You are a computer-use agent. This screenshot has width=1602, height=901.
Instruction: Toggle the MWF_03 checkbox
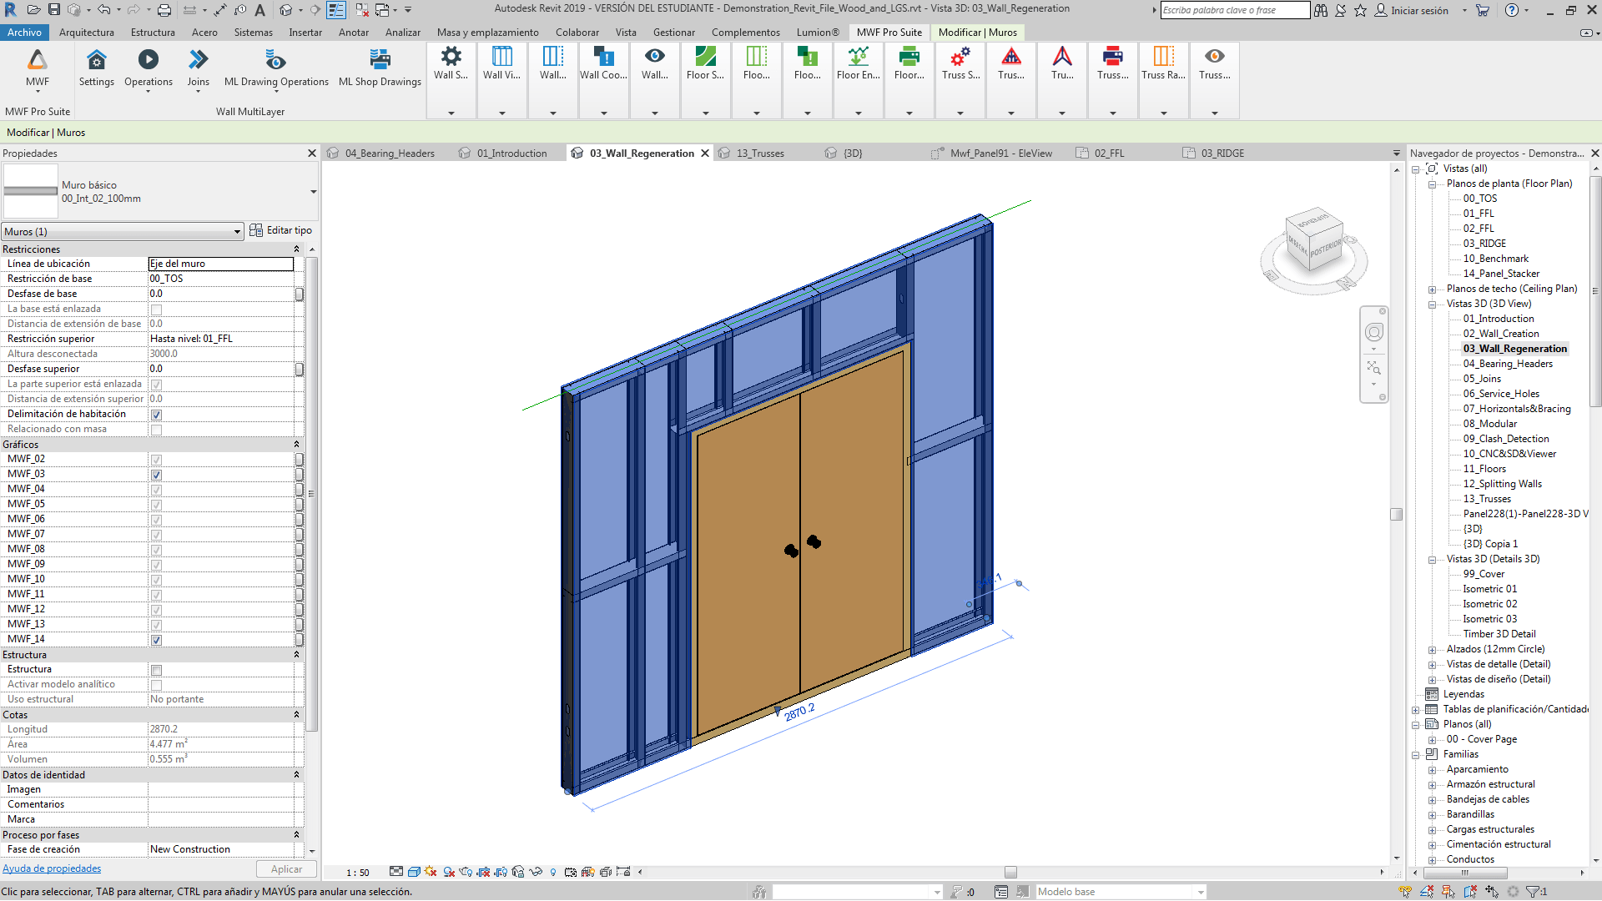point(156,475)
